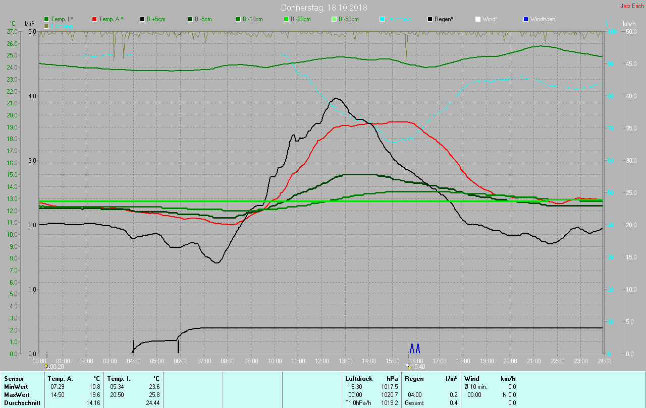
Task: Click the light green B -50cm swatch
Action: point(334,19)
